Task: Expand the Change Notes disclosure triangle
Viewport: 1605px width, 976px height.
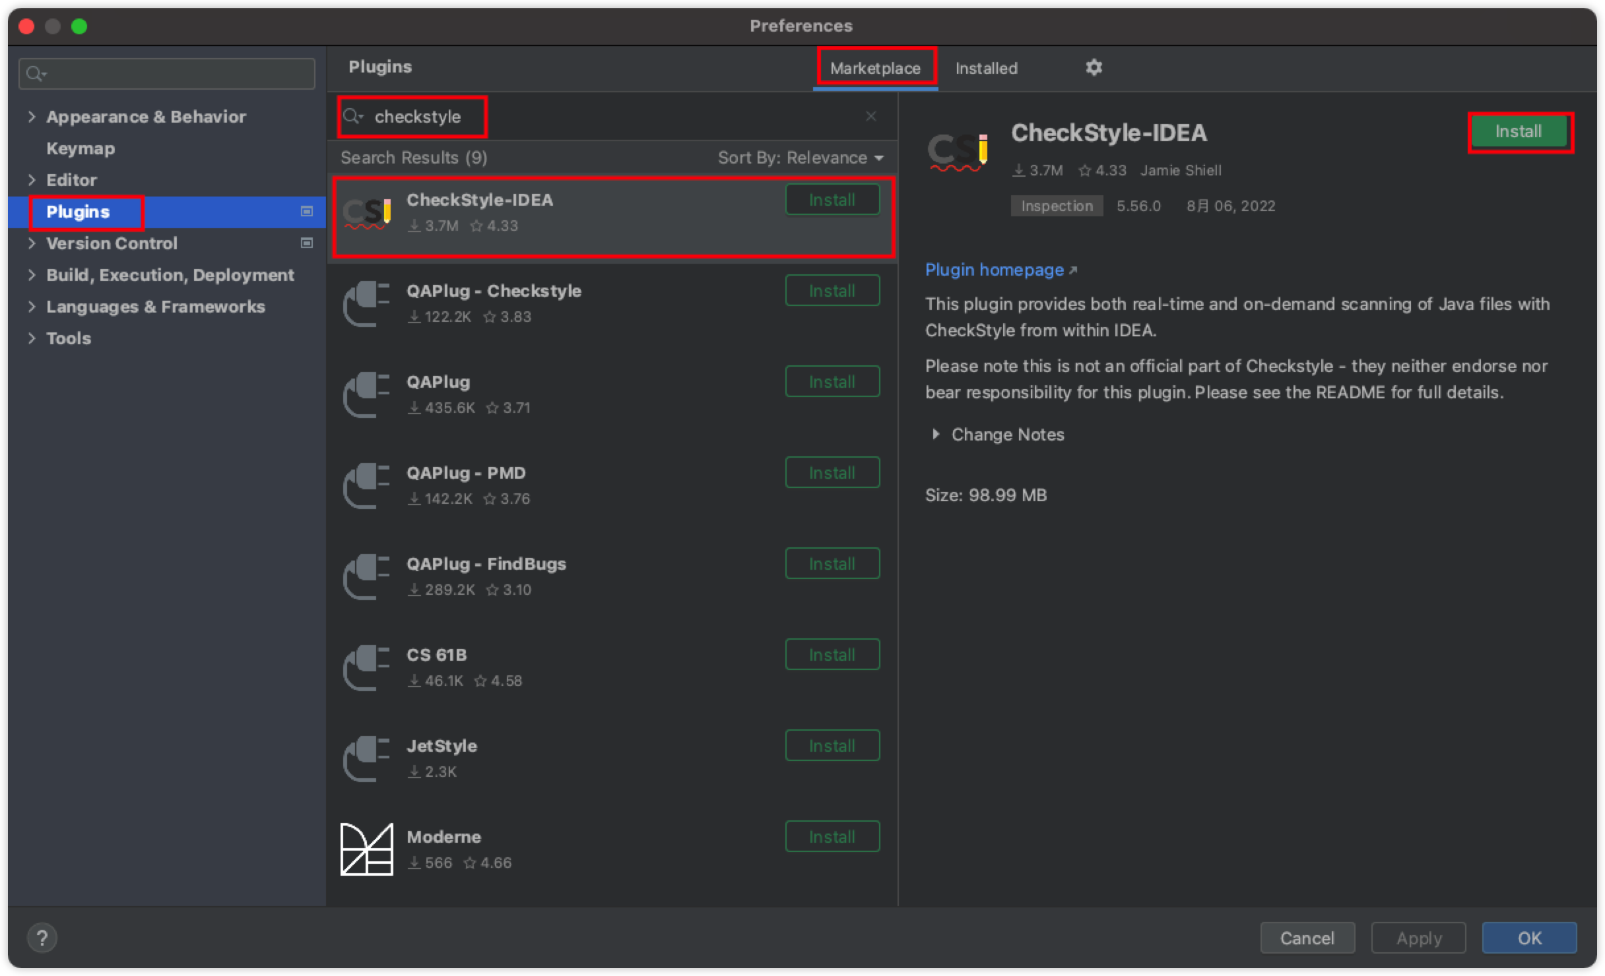Action: (935, 435)
